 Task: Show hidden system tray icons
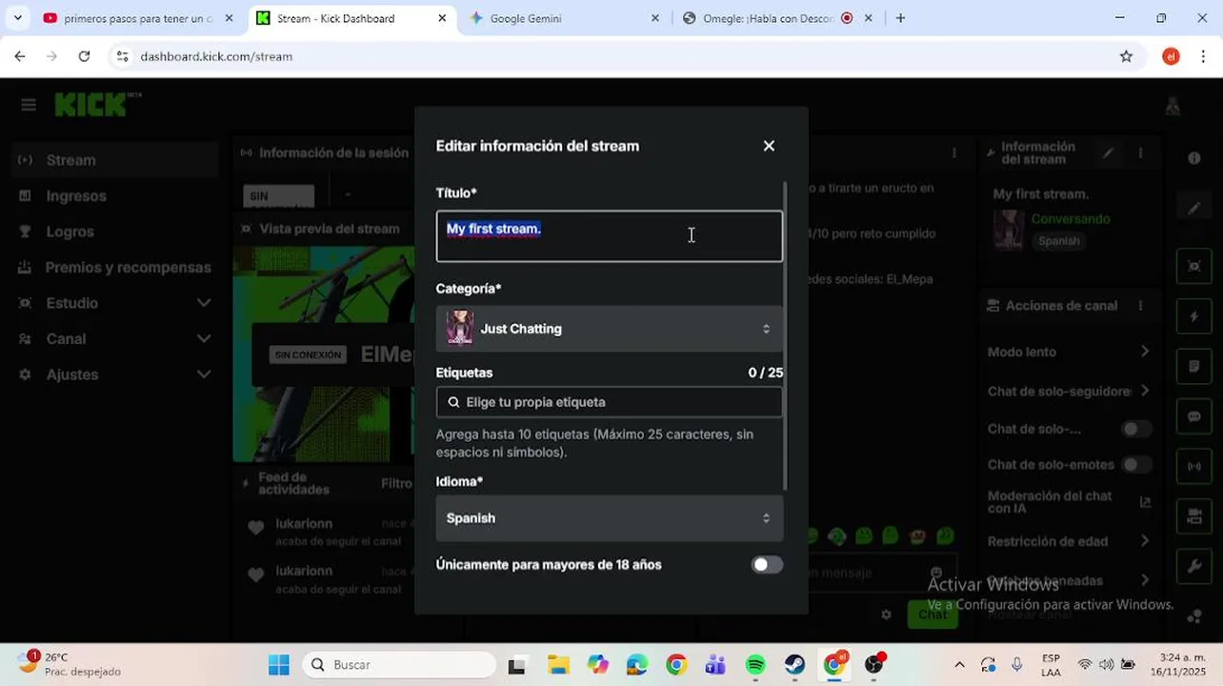(959, 665)
